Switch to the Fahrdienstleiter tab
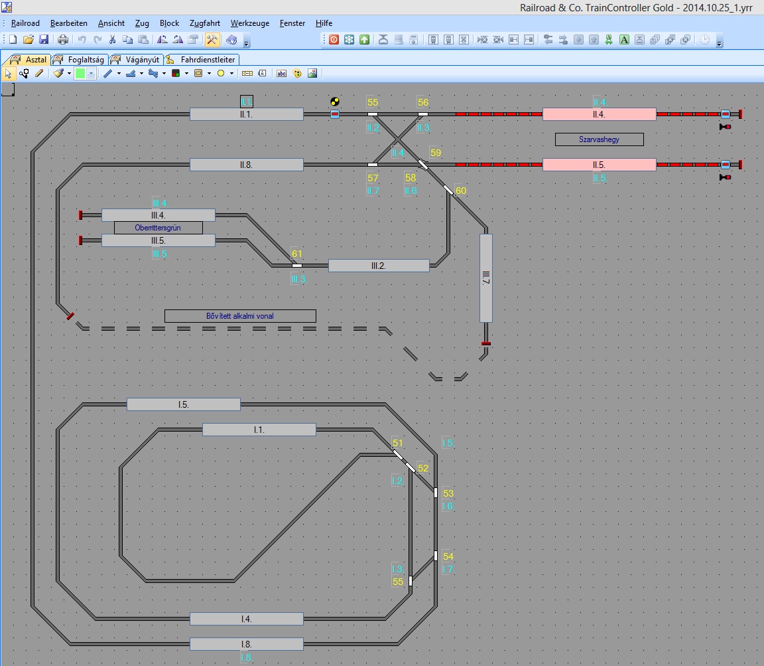This screenshot has width=764, height=666. tap(202, 60)
